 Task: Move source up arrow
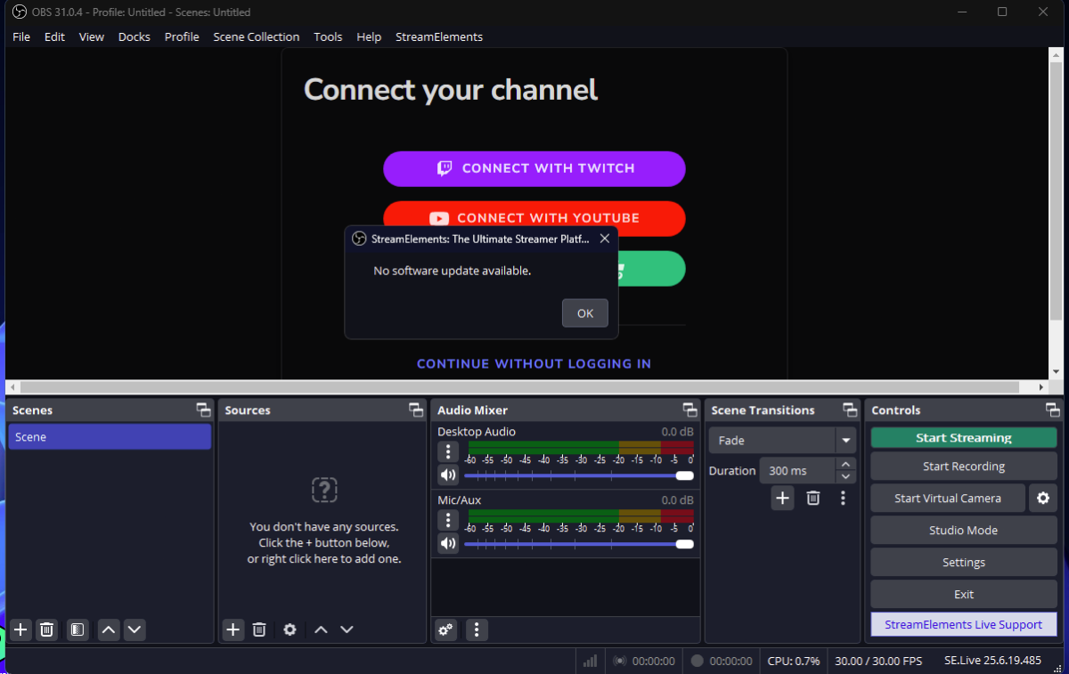click(321, 629)
